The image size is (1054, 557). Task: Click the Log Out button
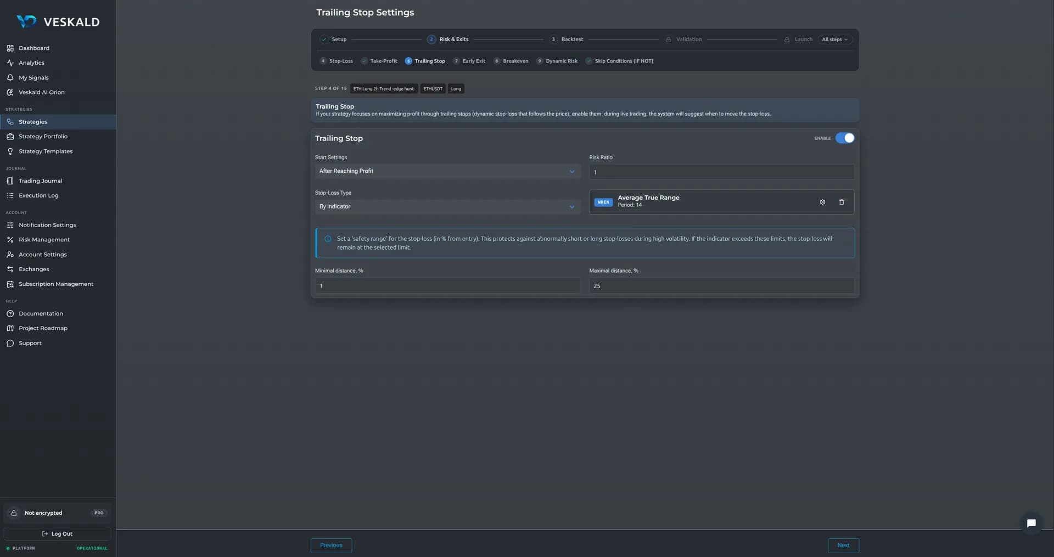pos(57,534)
